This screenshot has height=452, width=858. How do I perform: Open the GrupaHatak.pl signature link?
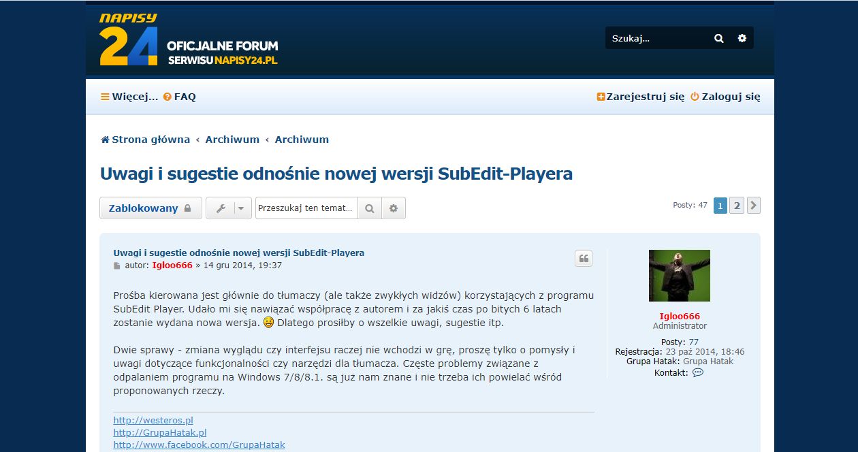point(160,433)
